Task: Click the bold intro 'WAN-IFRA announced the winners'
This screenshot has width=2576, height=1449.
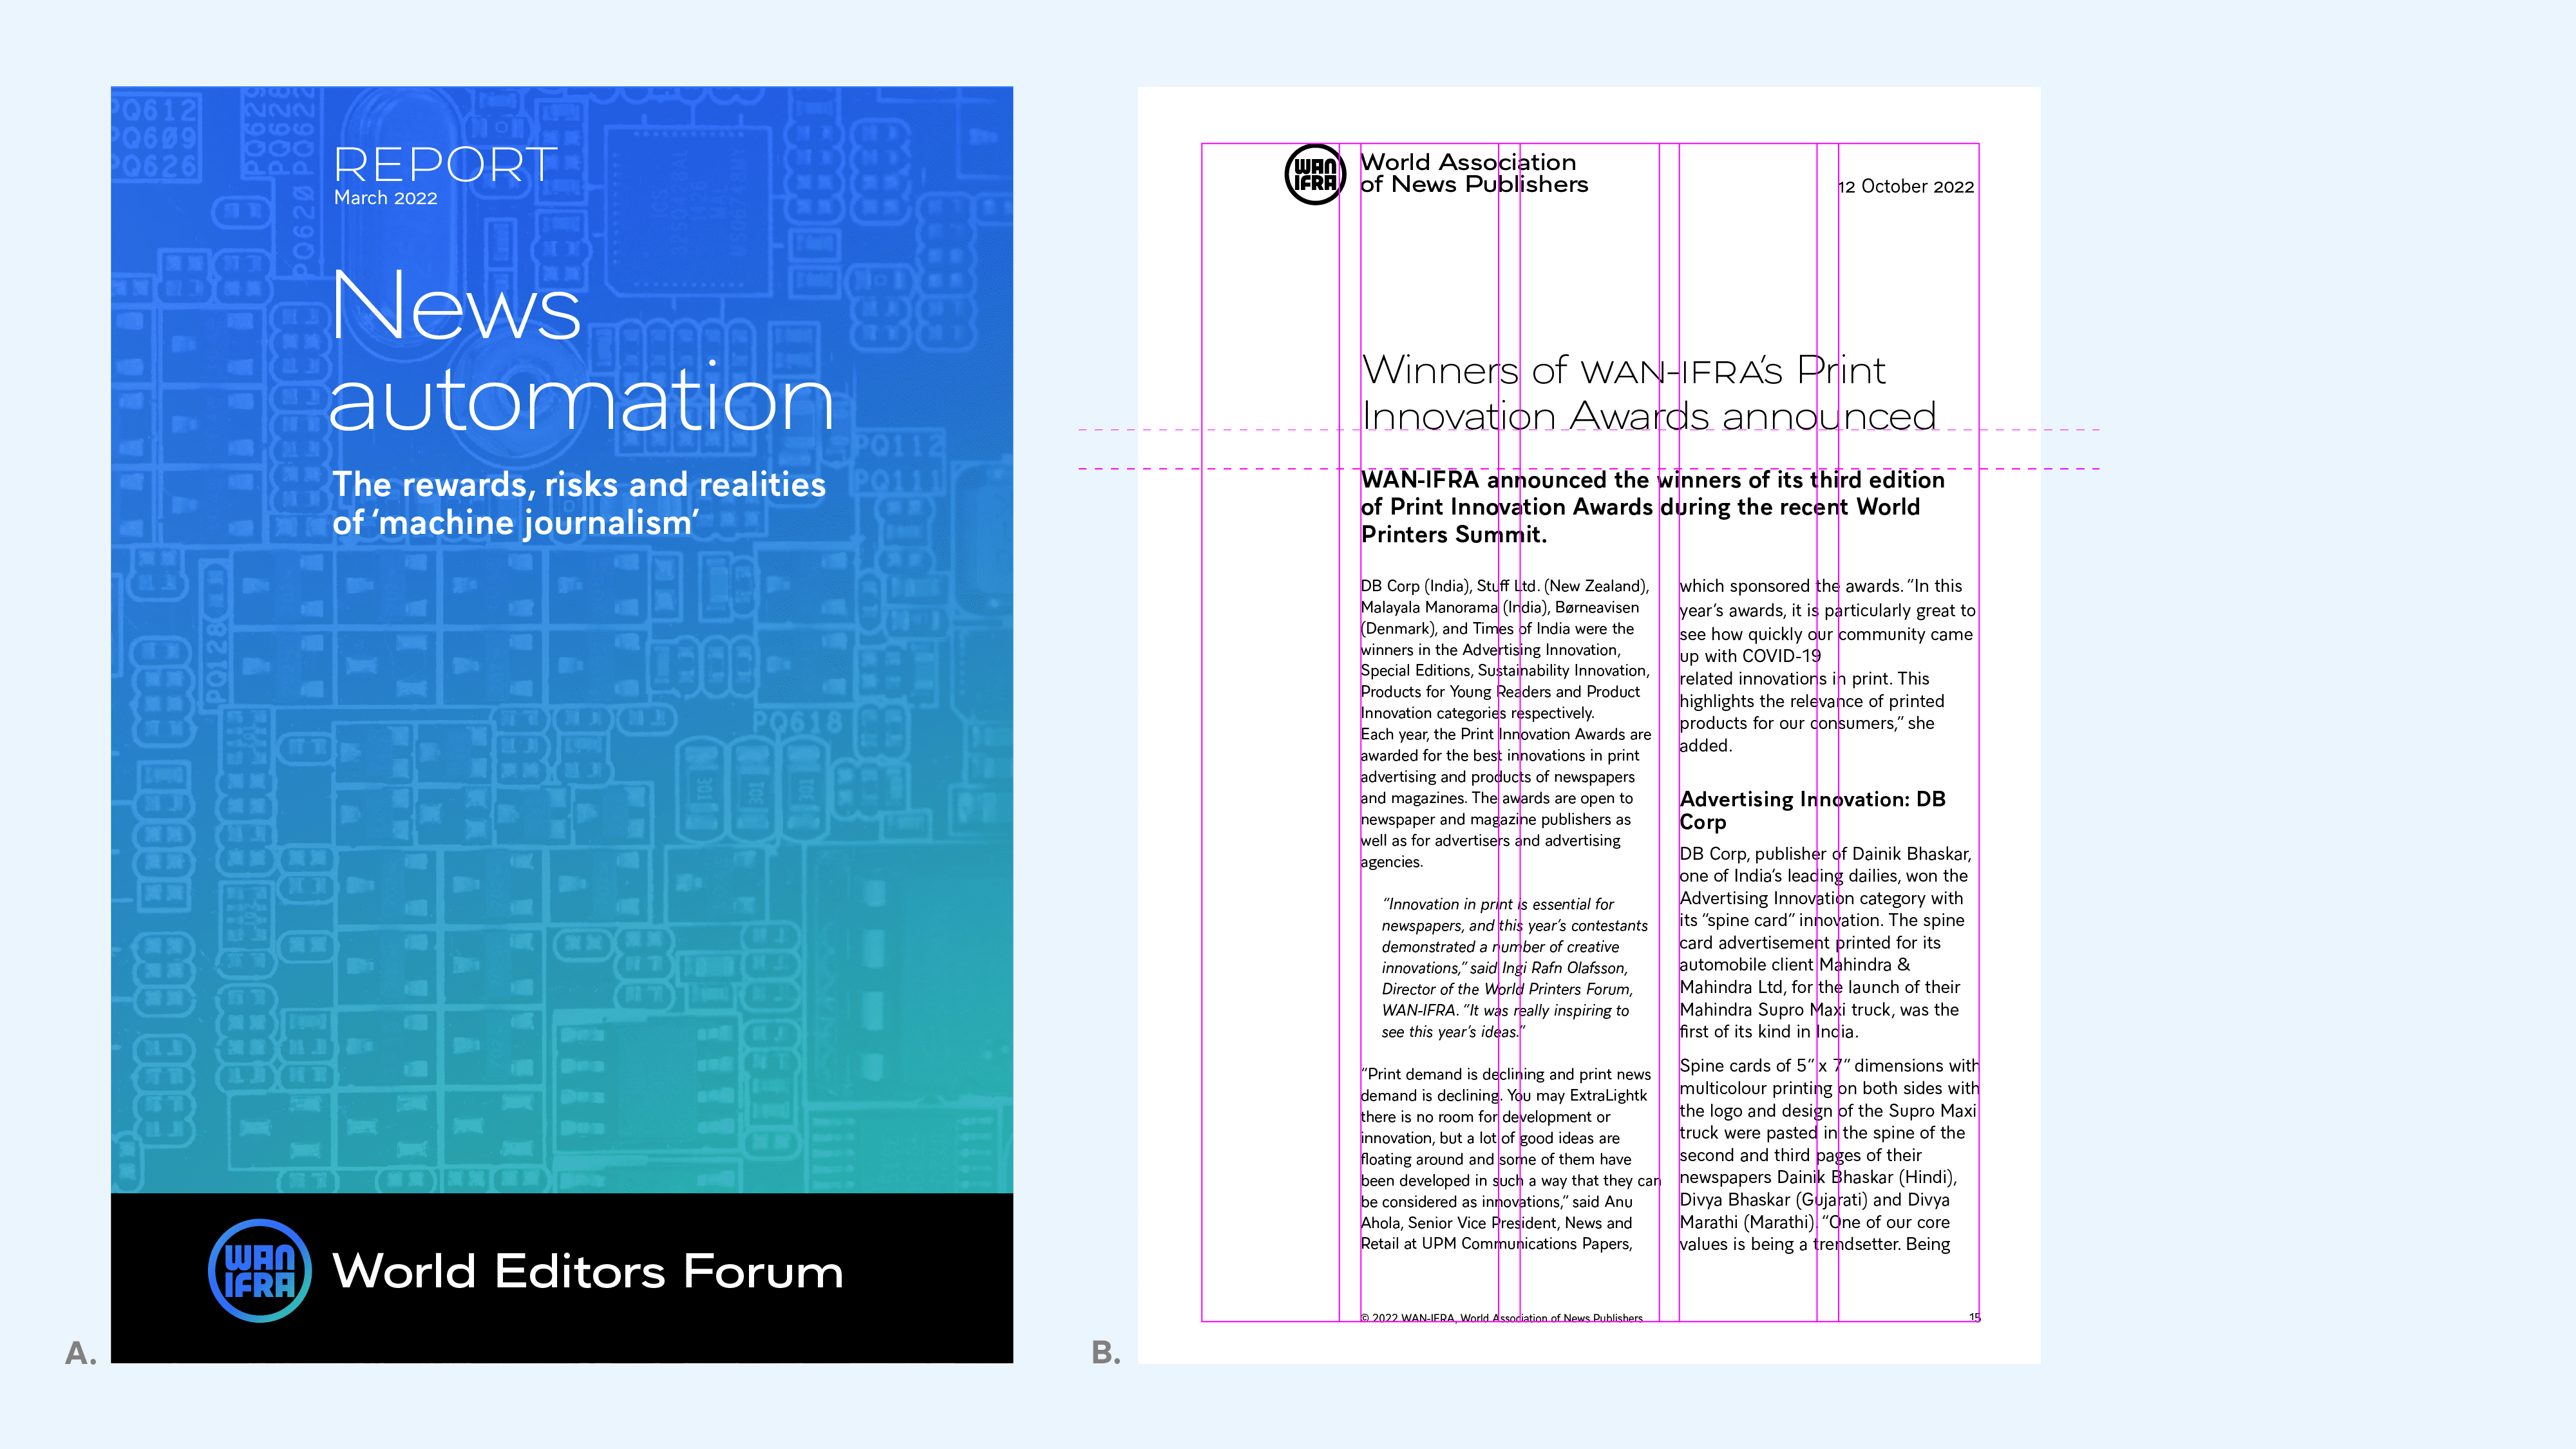Action: (x=1653, y=507)
